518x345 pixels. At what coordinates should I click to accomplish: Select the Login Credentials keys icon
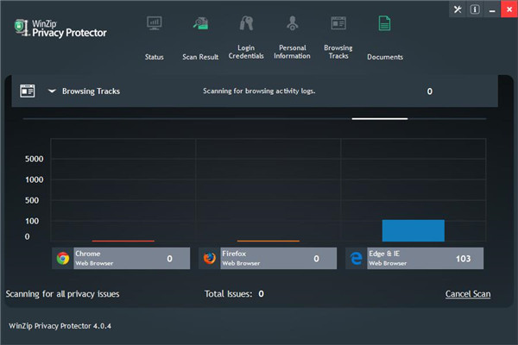point(246,22)
